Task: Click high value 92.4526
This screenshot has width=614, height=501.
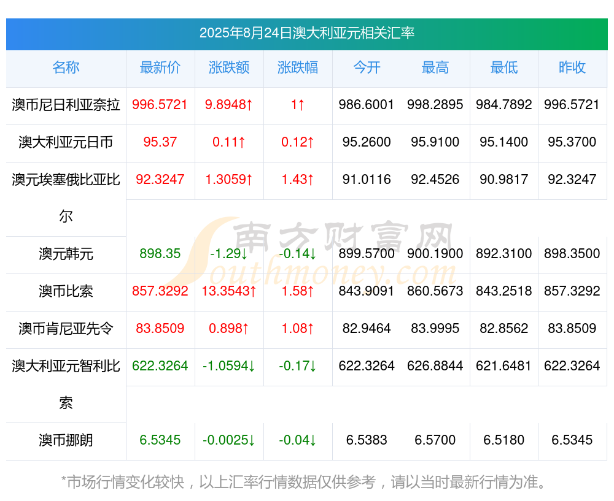Action: pyautogui.click(x=435, y=180)
